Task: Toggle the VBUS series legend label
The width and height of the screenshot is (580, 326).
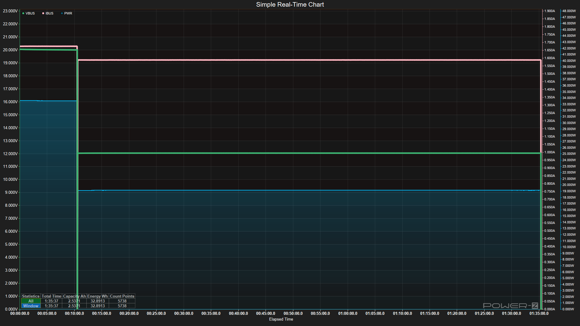Action: (x=30, y=14)
